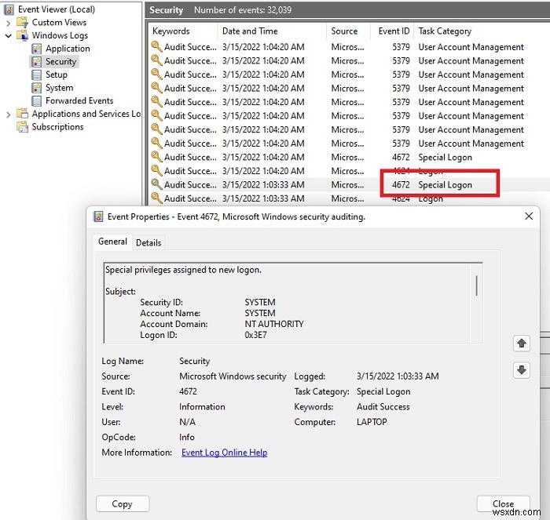The width and height of the screenshot is (550, 520).
Task: Expand the Custom Views node
Action: tap(9, 23)
